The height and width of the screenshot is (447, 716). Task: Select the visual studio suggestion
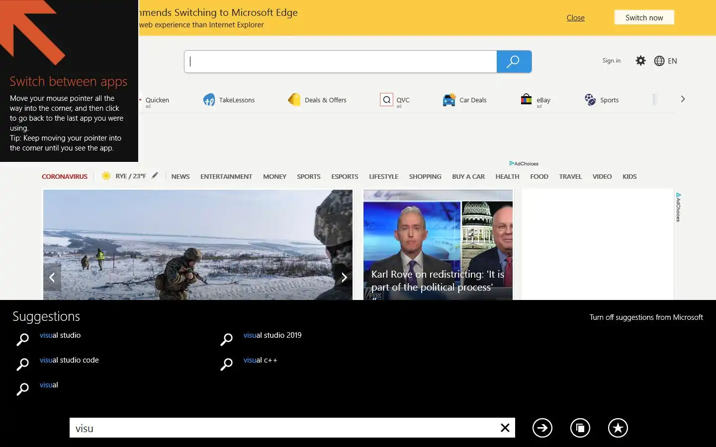pyautogui.click(x=60, y=335)
